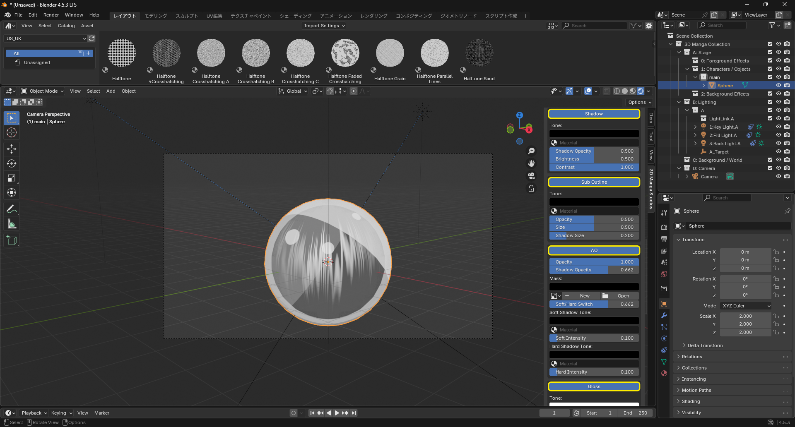Uncheck the B: Lighting collection checkbox
This screenshot has height=427, width=795.
coord(770,102)
